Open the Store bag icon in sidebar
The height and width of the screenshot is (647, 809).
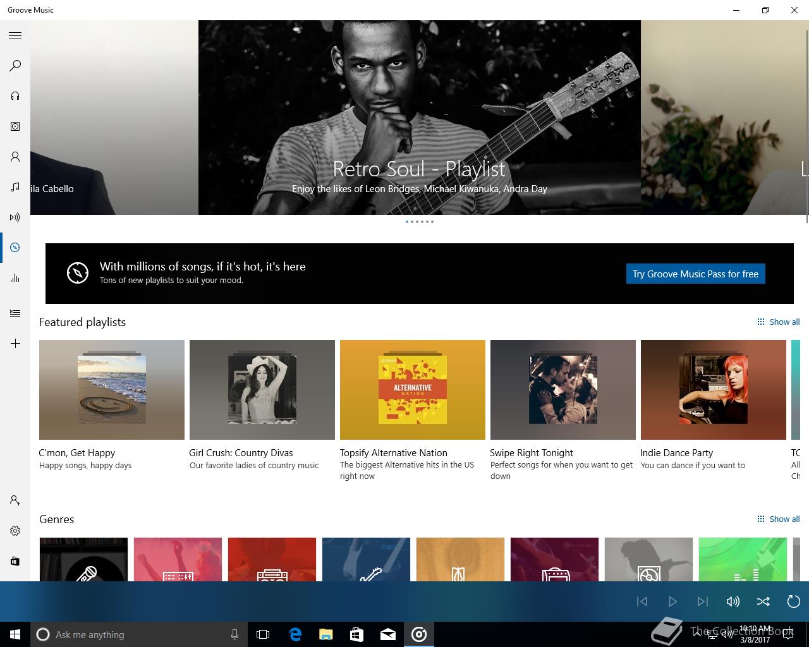pyautogui.click(x=15, y=561)
